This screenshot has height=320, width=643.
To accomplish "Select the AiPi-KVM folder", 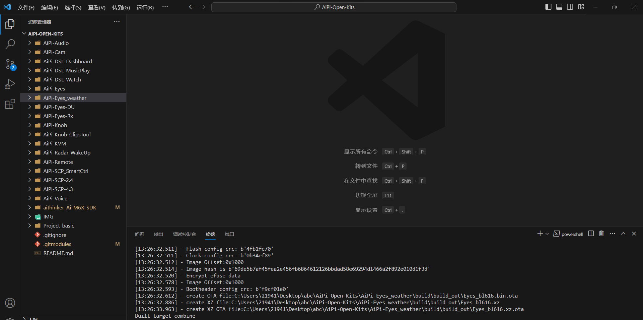I will pyautogui.click(x=73, y=143).
